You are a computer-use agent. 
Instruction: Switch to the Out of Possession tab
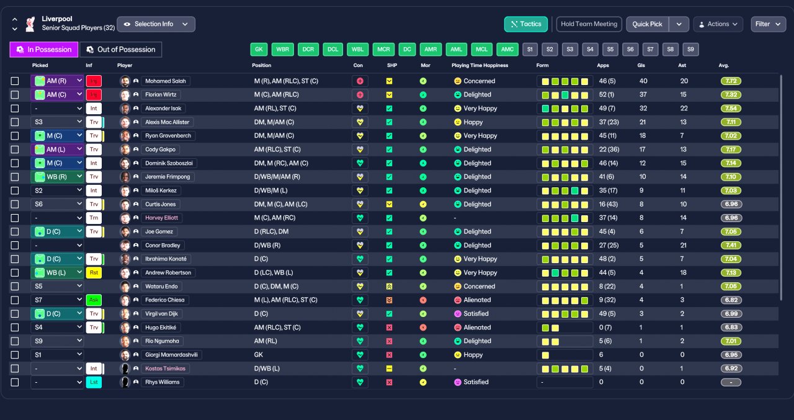click(x=121, y=50)
